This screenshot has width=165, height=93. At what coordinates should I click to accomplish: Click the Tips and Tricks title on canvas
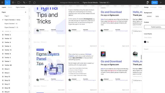[x=47, y=18]
